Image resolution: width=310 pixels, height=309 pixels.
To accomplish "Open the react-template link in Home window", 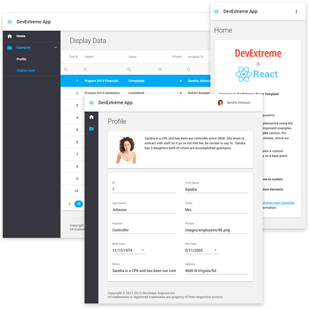I will tap(279, 203).
